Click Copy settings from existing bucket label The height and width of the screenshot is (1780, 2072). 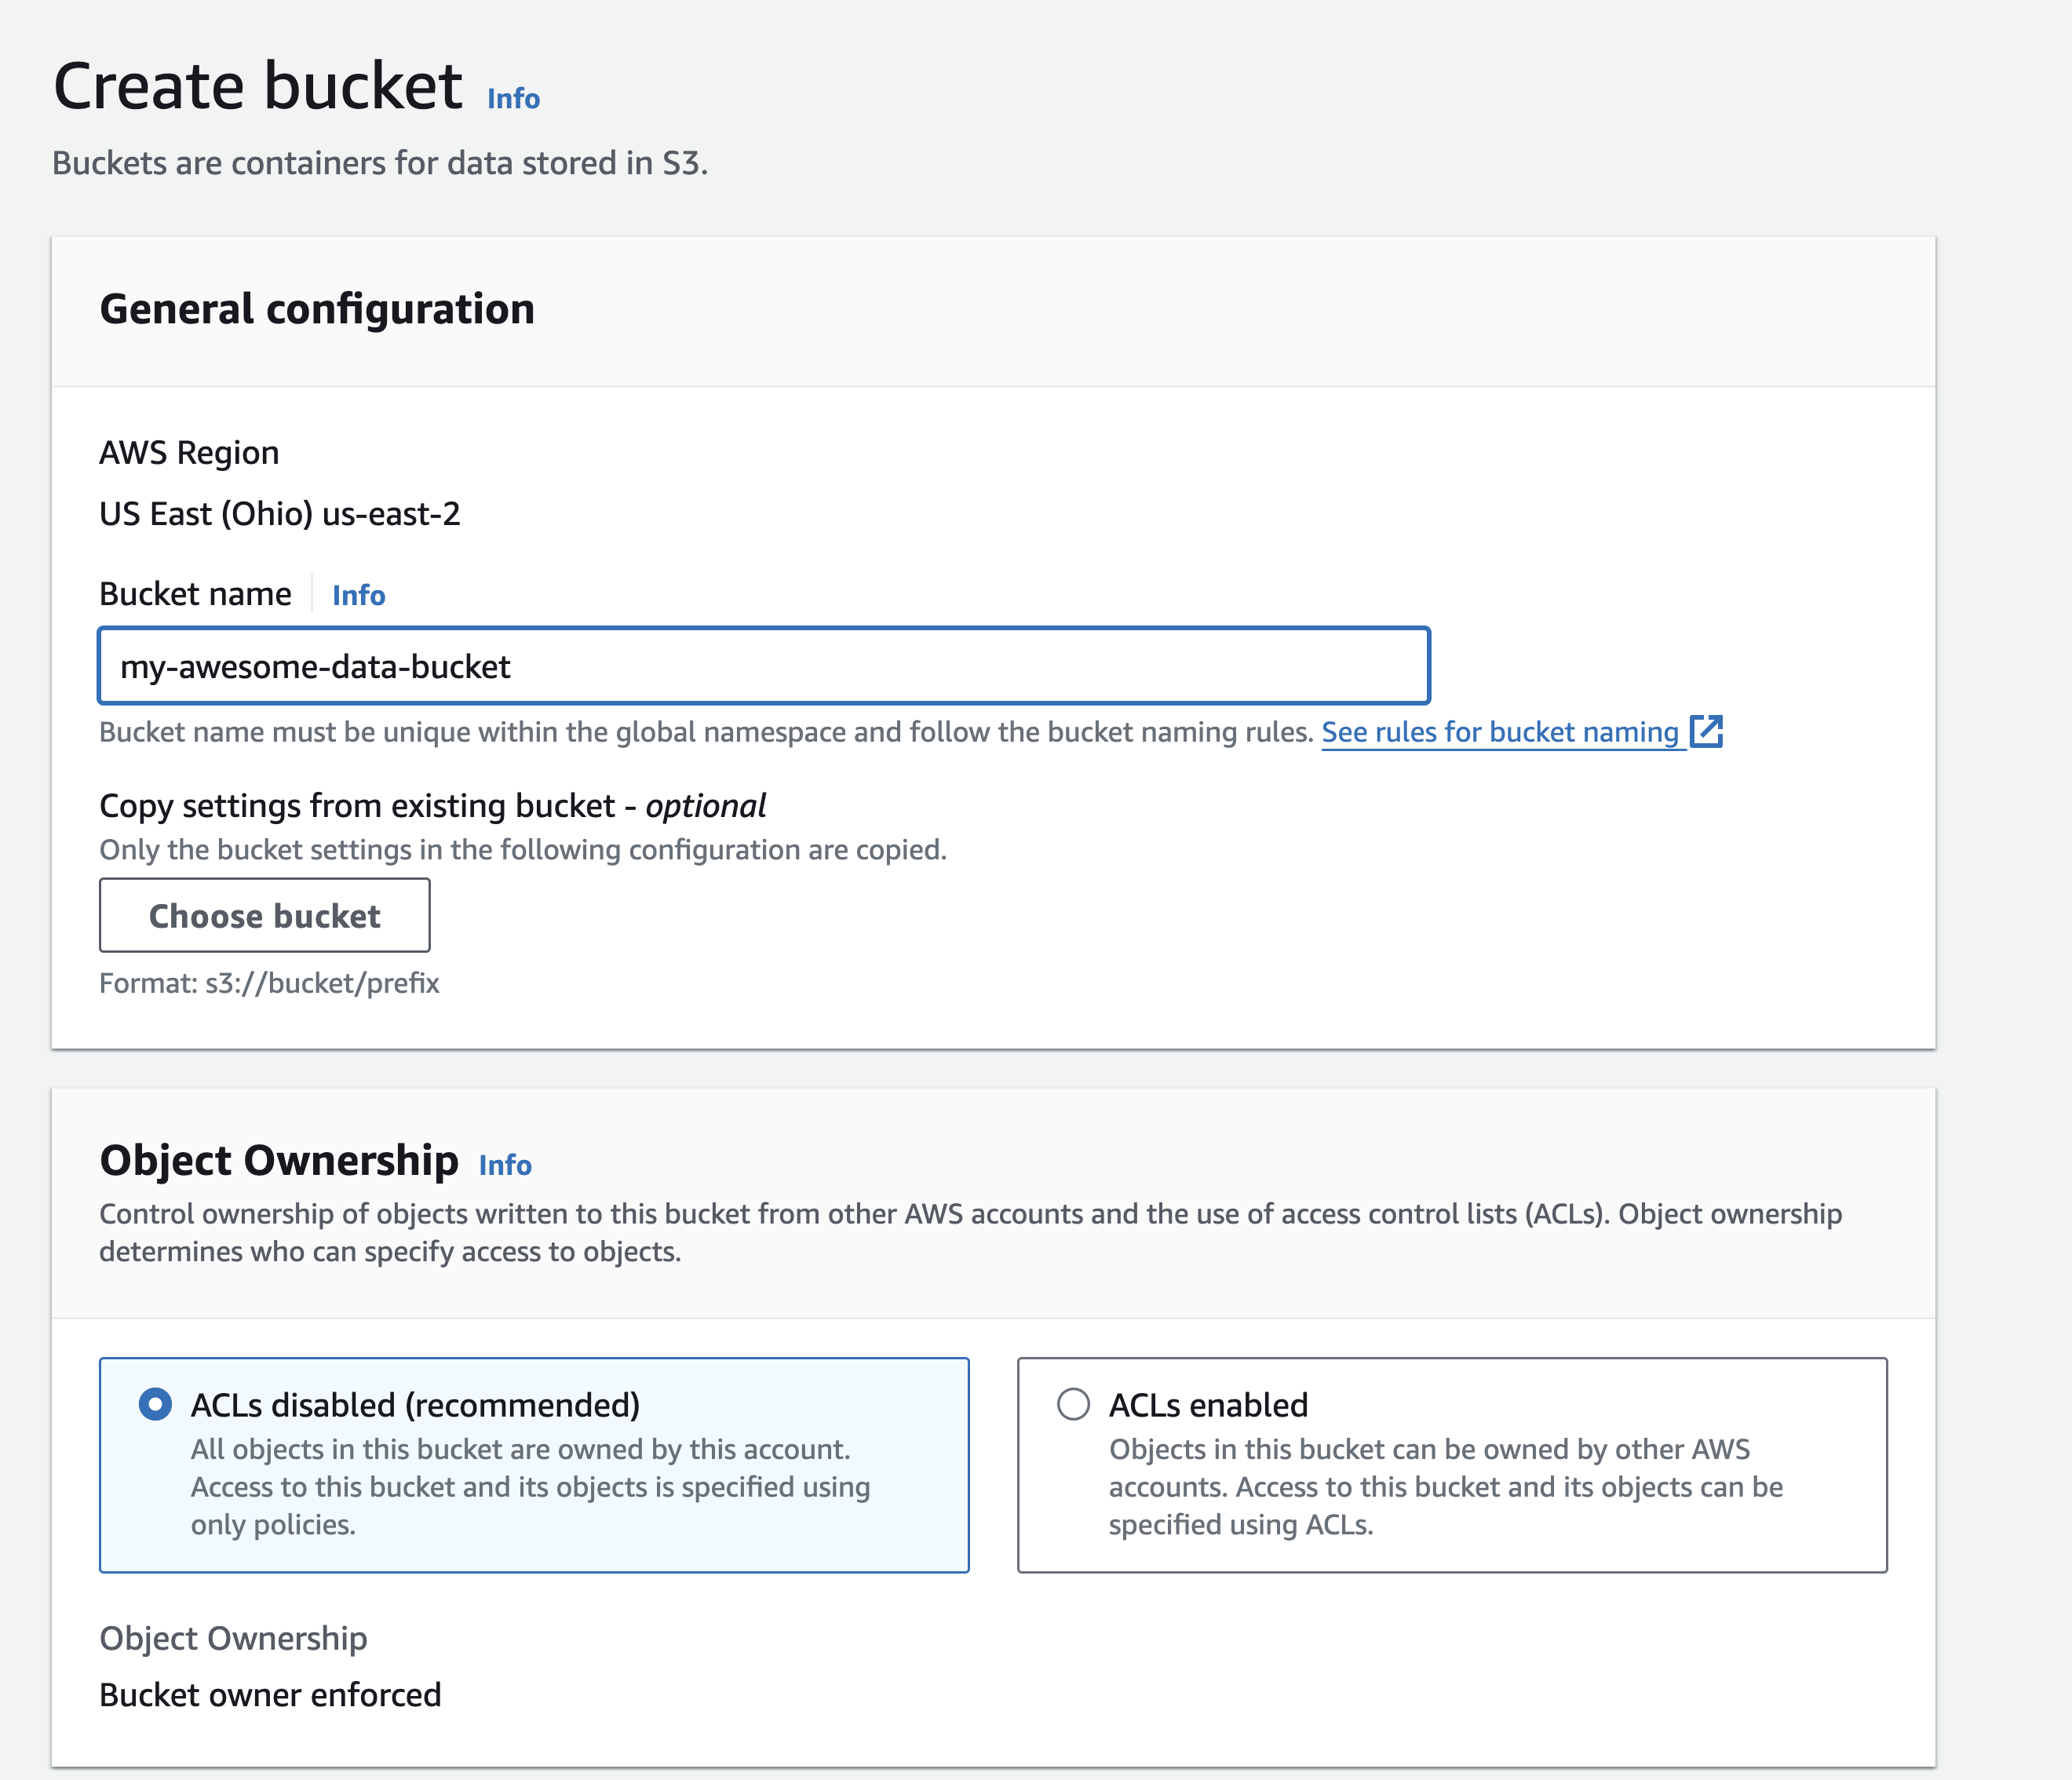pos(432,806)
